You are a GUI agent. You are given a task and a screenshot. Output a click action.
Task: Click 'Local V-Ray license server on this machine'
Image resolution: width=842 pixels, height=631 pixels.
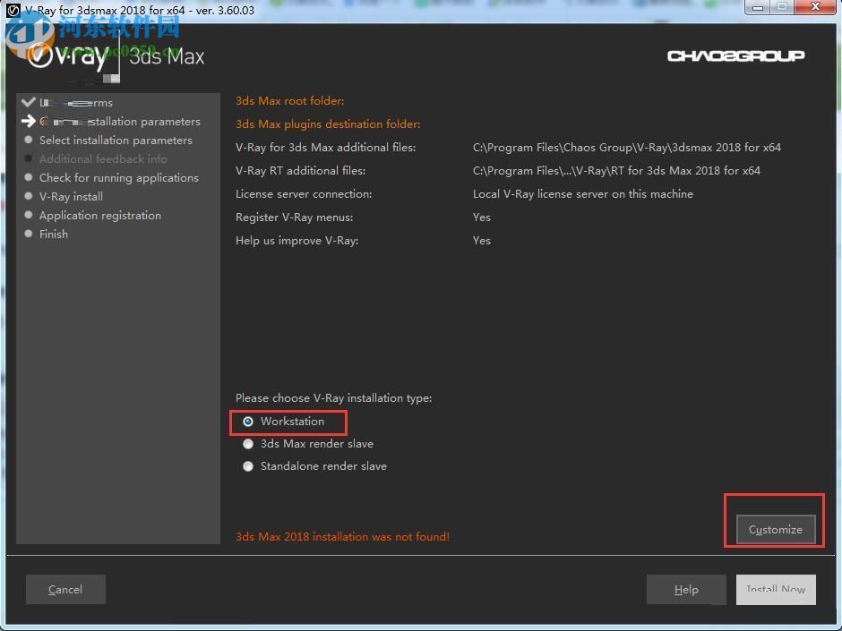(582, 194)
